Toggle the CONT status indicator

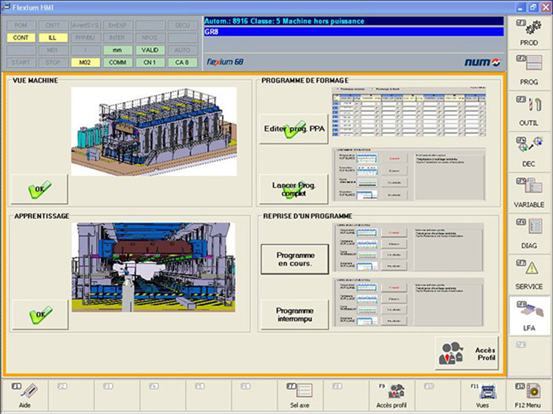click(x=20, y=38)
